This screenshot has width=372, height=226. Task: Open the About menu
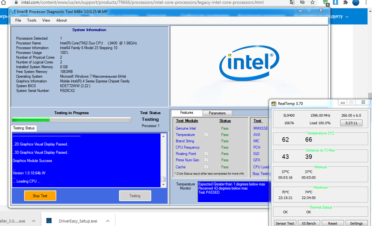coord(61,20)
